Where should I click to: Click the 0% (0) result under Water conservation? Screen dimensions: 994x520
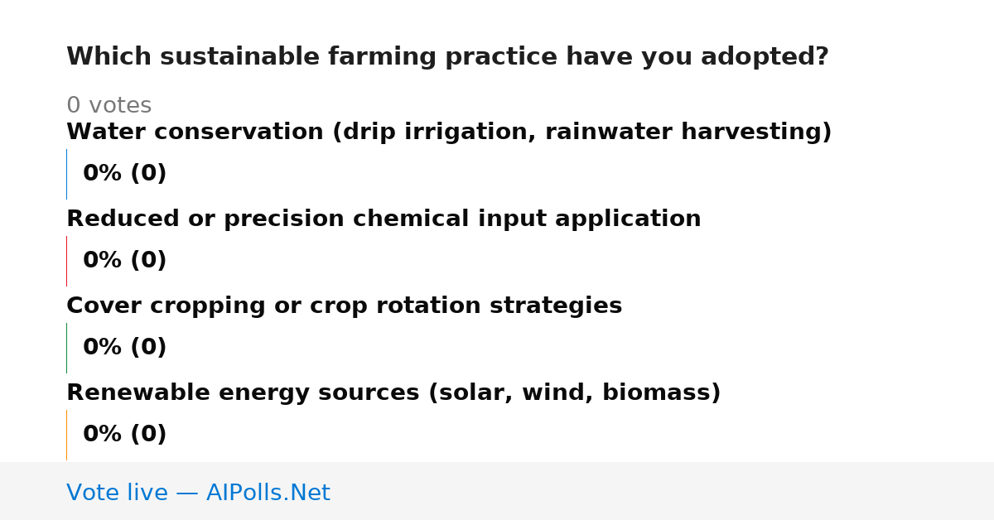coord(124,174)
